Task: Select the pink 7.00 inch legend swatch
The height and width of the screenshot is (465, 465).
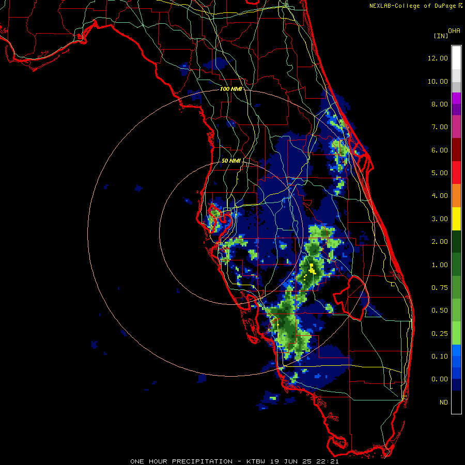Action: pyautogui.click(x=456, y=127)
